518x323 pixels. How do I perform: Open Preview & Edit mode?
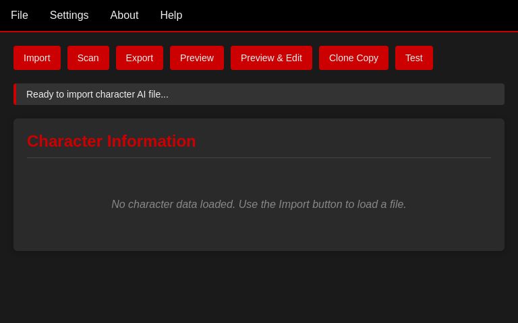coord(271,58)
